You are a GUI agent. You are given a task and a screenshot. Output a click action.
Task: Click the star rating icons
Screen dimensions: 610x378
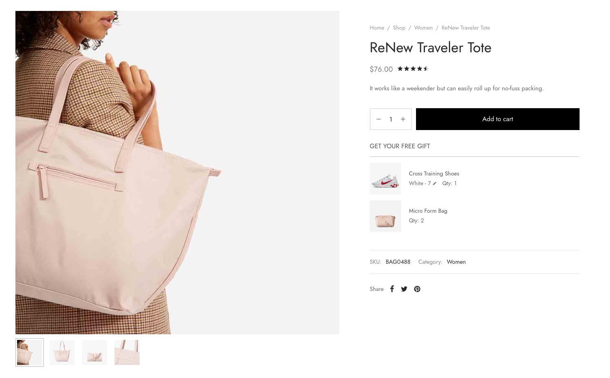click(413, 69)
